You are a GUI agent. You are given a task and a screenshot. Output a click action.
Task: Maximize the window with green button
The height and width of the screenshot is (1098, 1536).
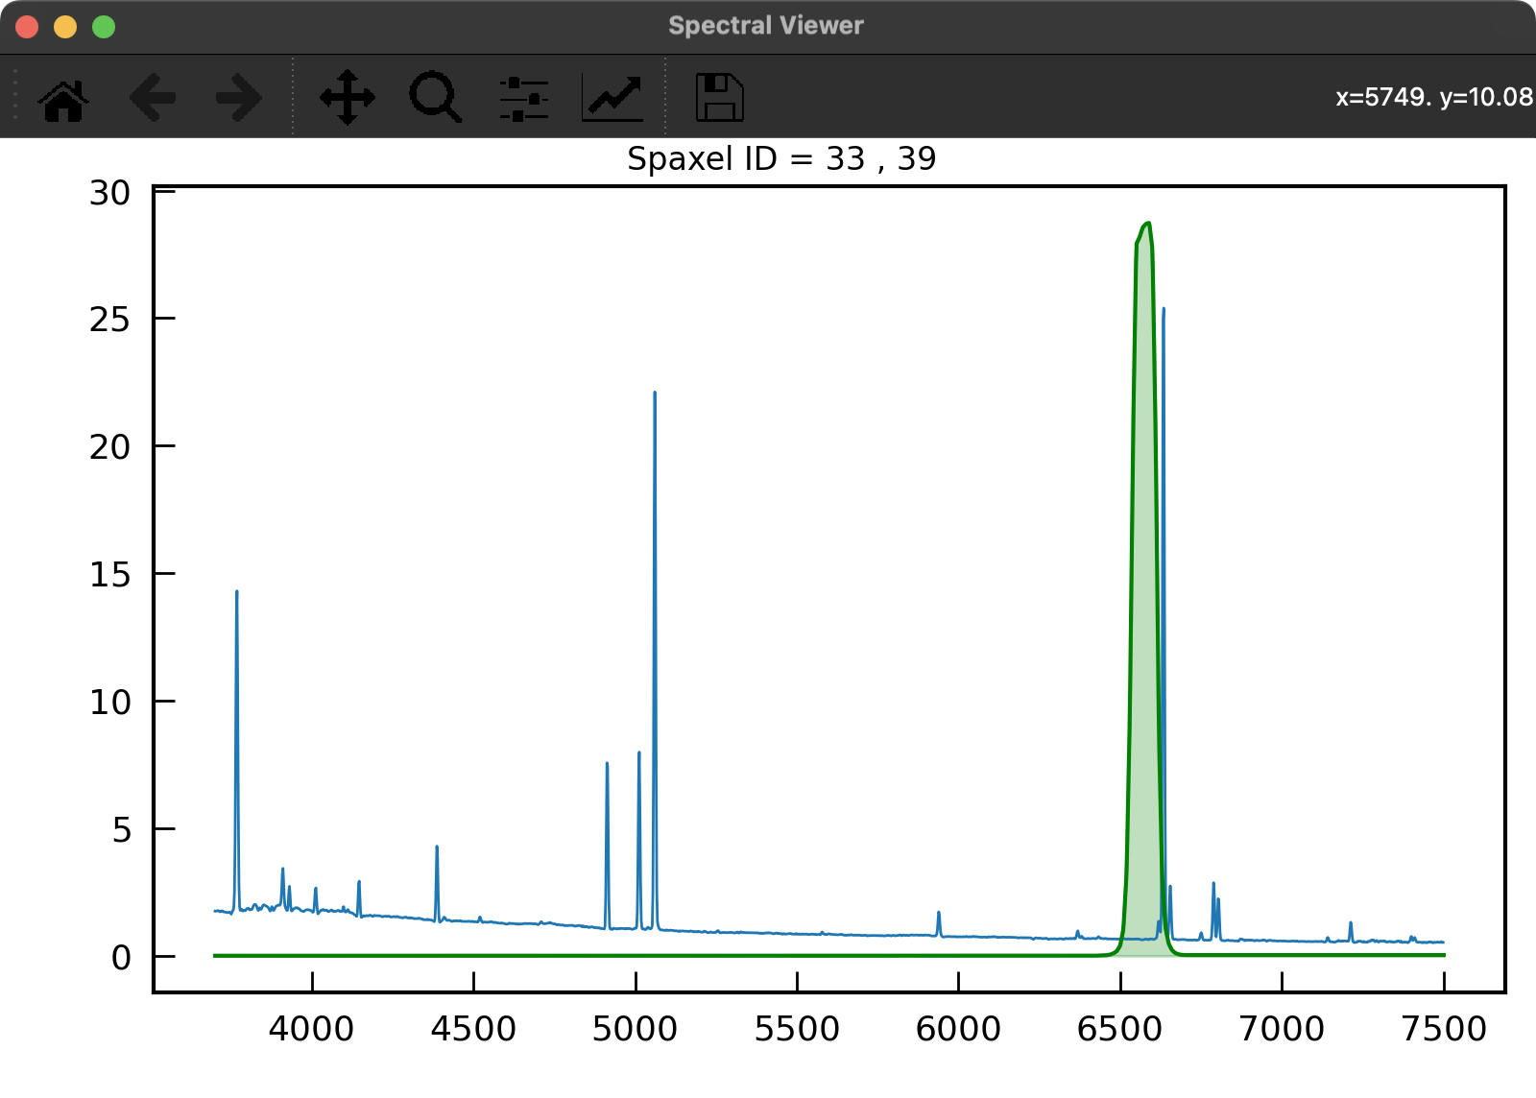point(104,27)
